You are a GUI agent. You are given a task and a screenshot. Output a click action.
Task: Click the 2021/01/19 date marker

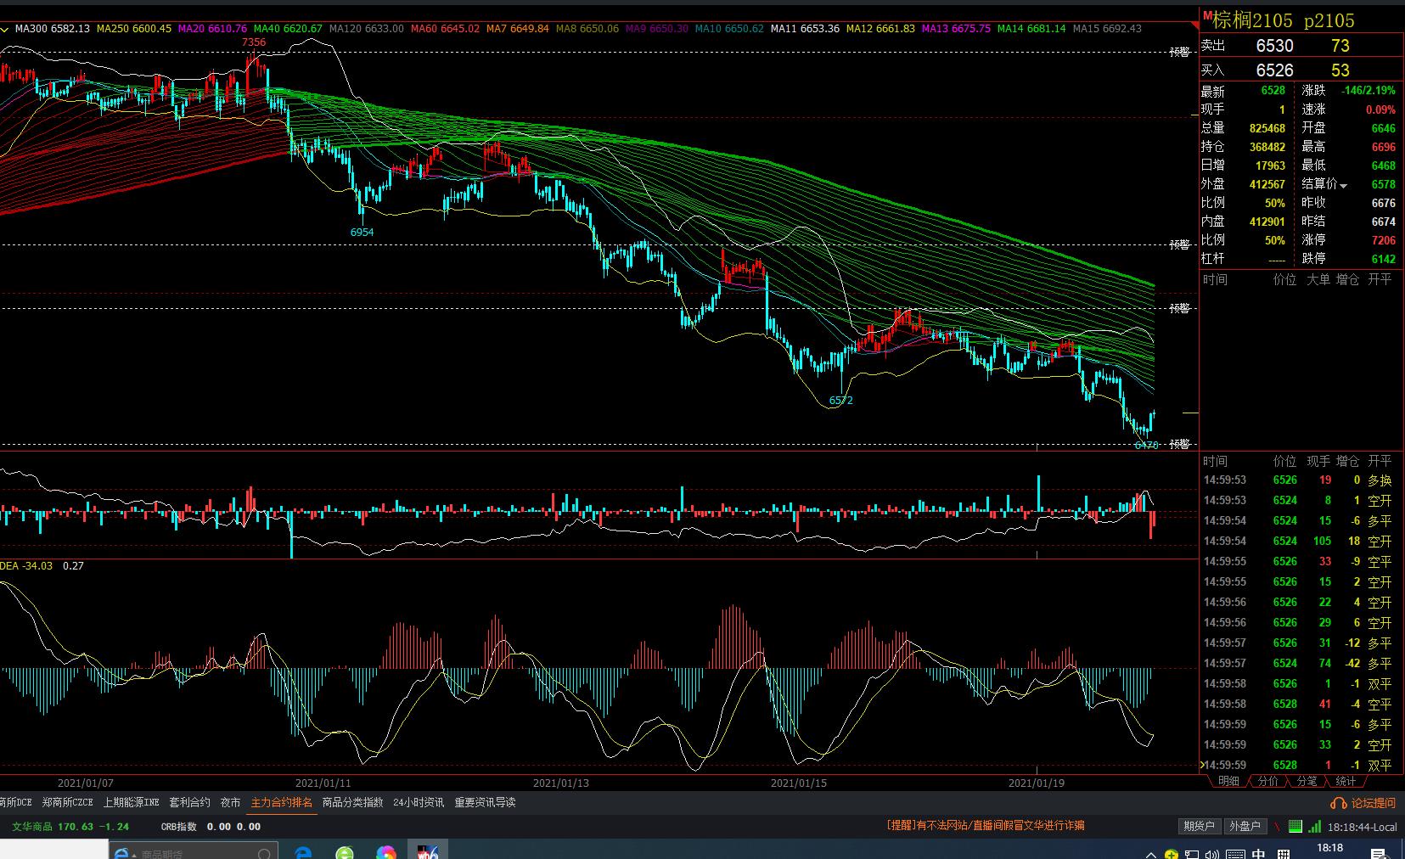pyautogui.click(x=1036, y=783)
